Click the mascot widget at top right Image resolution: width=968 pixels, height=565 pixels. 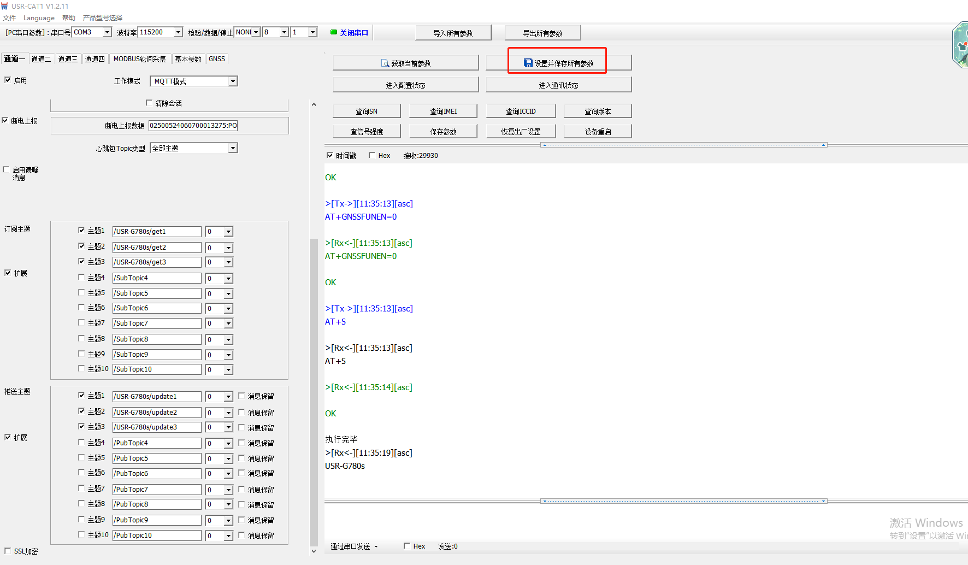tap(961, 45)
